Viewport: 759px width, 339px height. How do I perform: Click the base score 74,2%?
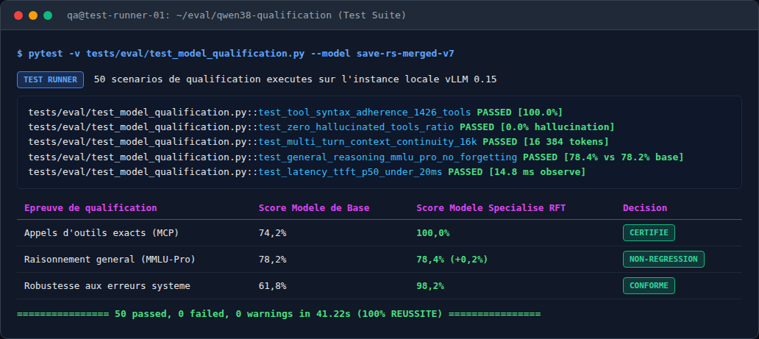click(x=273, y=233)
